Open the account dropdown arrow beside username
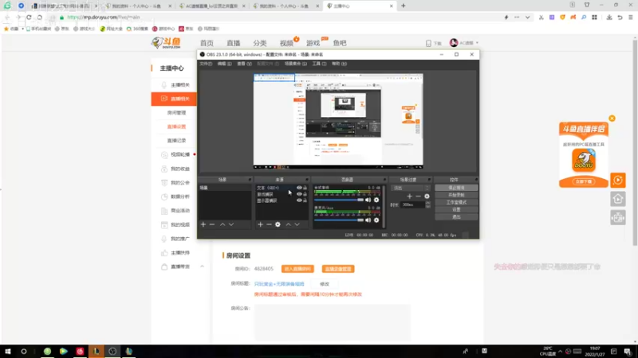638x358 pixels. [x=477, y=43]
